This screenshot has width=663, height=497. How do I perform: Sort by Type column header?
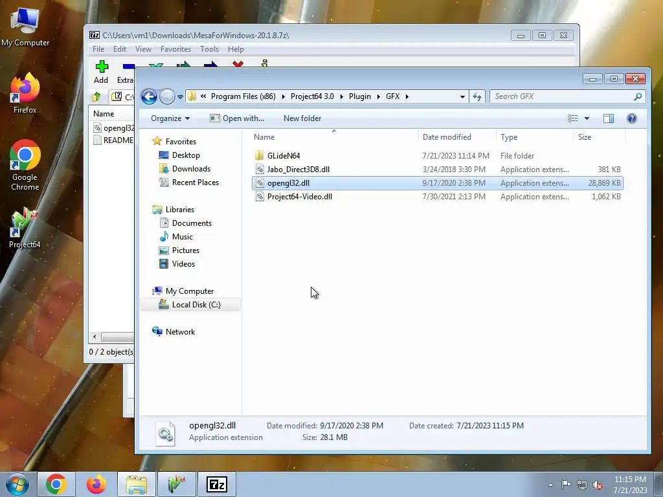click(535, 137)
